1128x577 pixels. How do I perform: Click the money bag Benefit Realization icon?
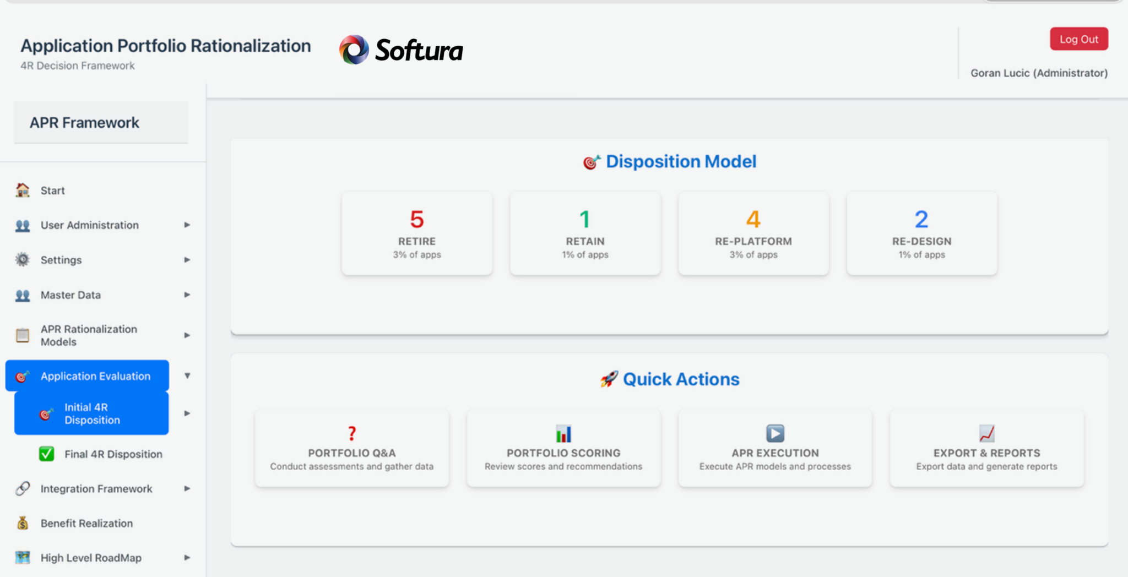click(x=23, y=523)
